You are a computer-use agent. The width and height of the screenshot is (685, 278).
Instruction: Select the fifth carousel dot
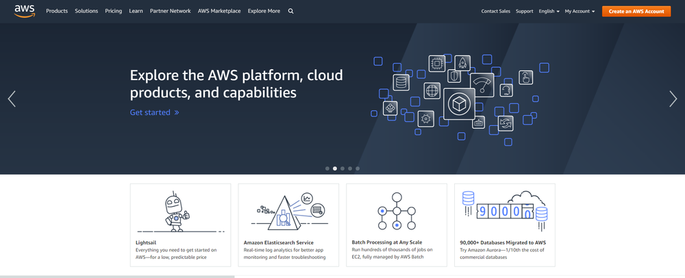[x=358, y=168]
